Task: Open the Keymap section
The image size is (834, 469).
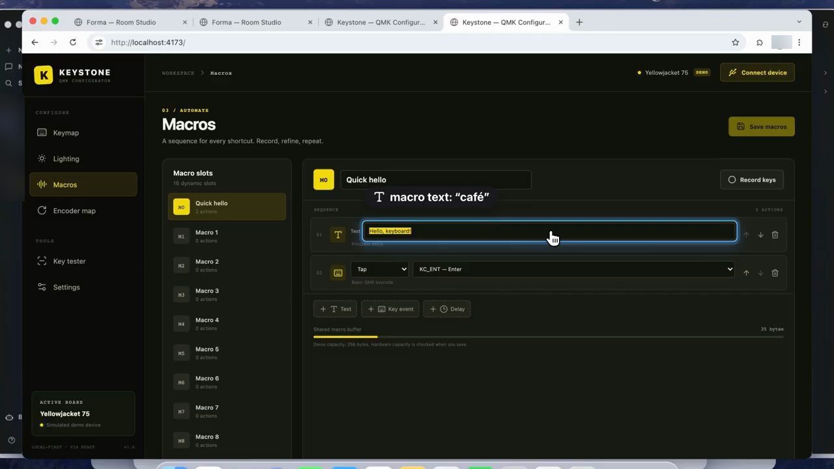Action: (83, 133)
